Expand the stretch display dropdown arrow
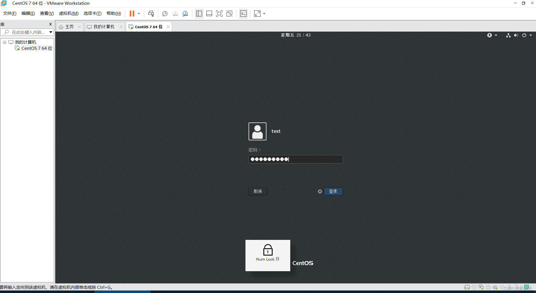 tap(264, 14)
